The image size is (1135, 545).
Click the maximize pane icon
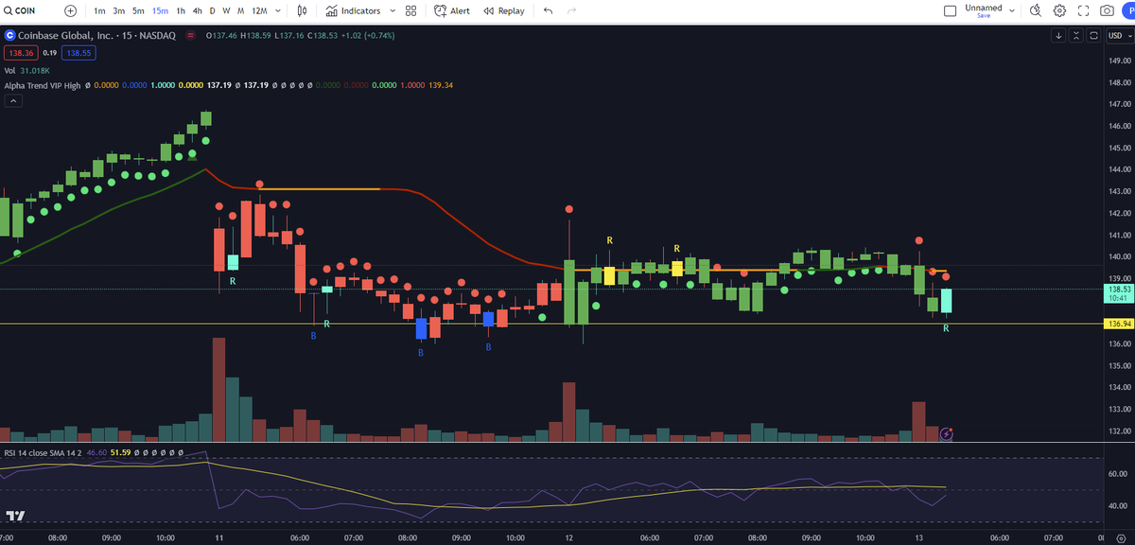point(1093,35)
